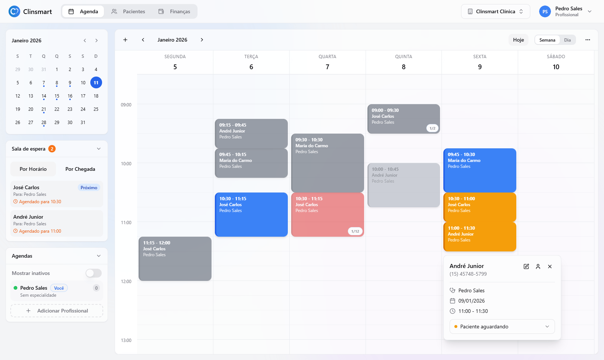Open Monday 11:15 José Carlos appointment
604x360 pixels.
[x=175, y=259]
